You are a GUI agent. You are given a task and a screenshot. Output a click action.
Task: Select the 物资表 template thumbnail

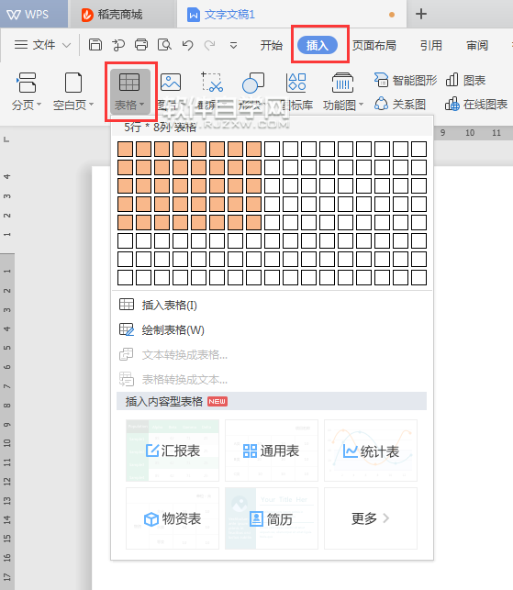pos(173,518)
